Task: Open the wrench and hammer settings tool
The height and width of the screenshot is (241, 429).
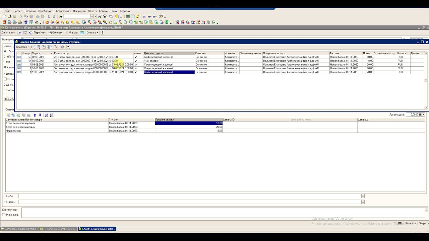Action: 161,16
